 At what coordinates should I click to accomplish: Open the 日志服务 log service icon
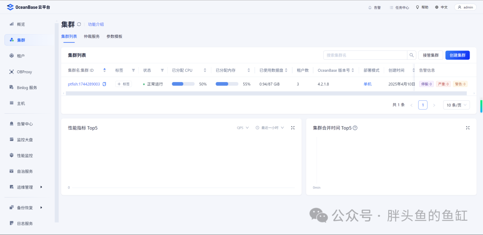click(12, 223)
